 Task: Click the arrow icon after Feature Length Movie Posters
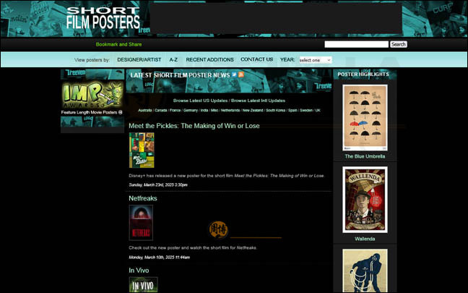[x=121, y=112]
